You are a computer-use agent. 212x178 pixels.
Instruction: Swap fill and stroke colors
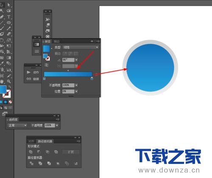10,87
